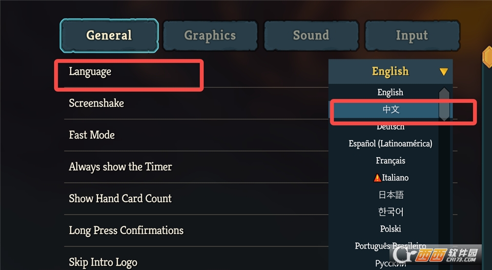Click the Language setting label

click(x=90, y=72)
